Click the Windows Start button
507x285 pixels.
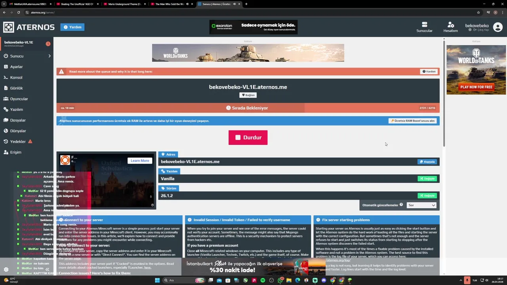pyautogui.click(x=157, y=280)
